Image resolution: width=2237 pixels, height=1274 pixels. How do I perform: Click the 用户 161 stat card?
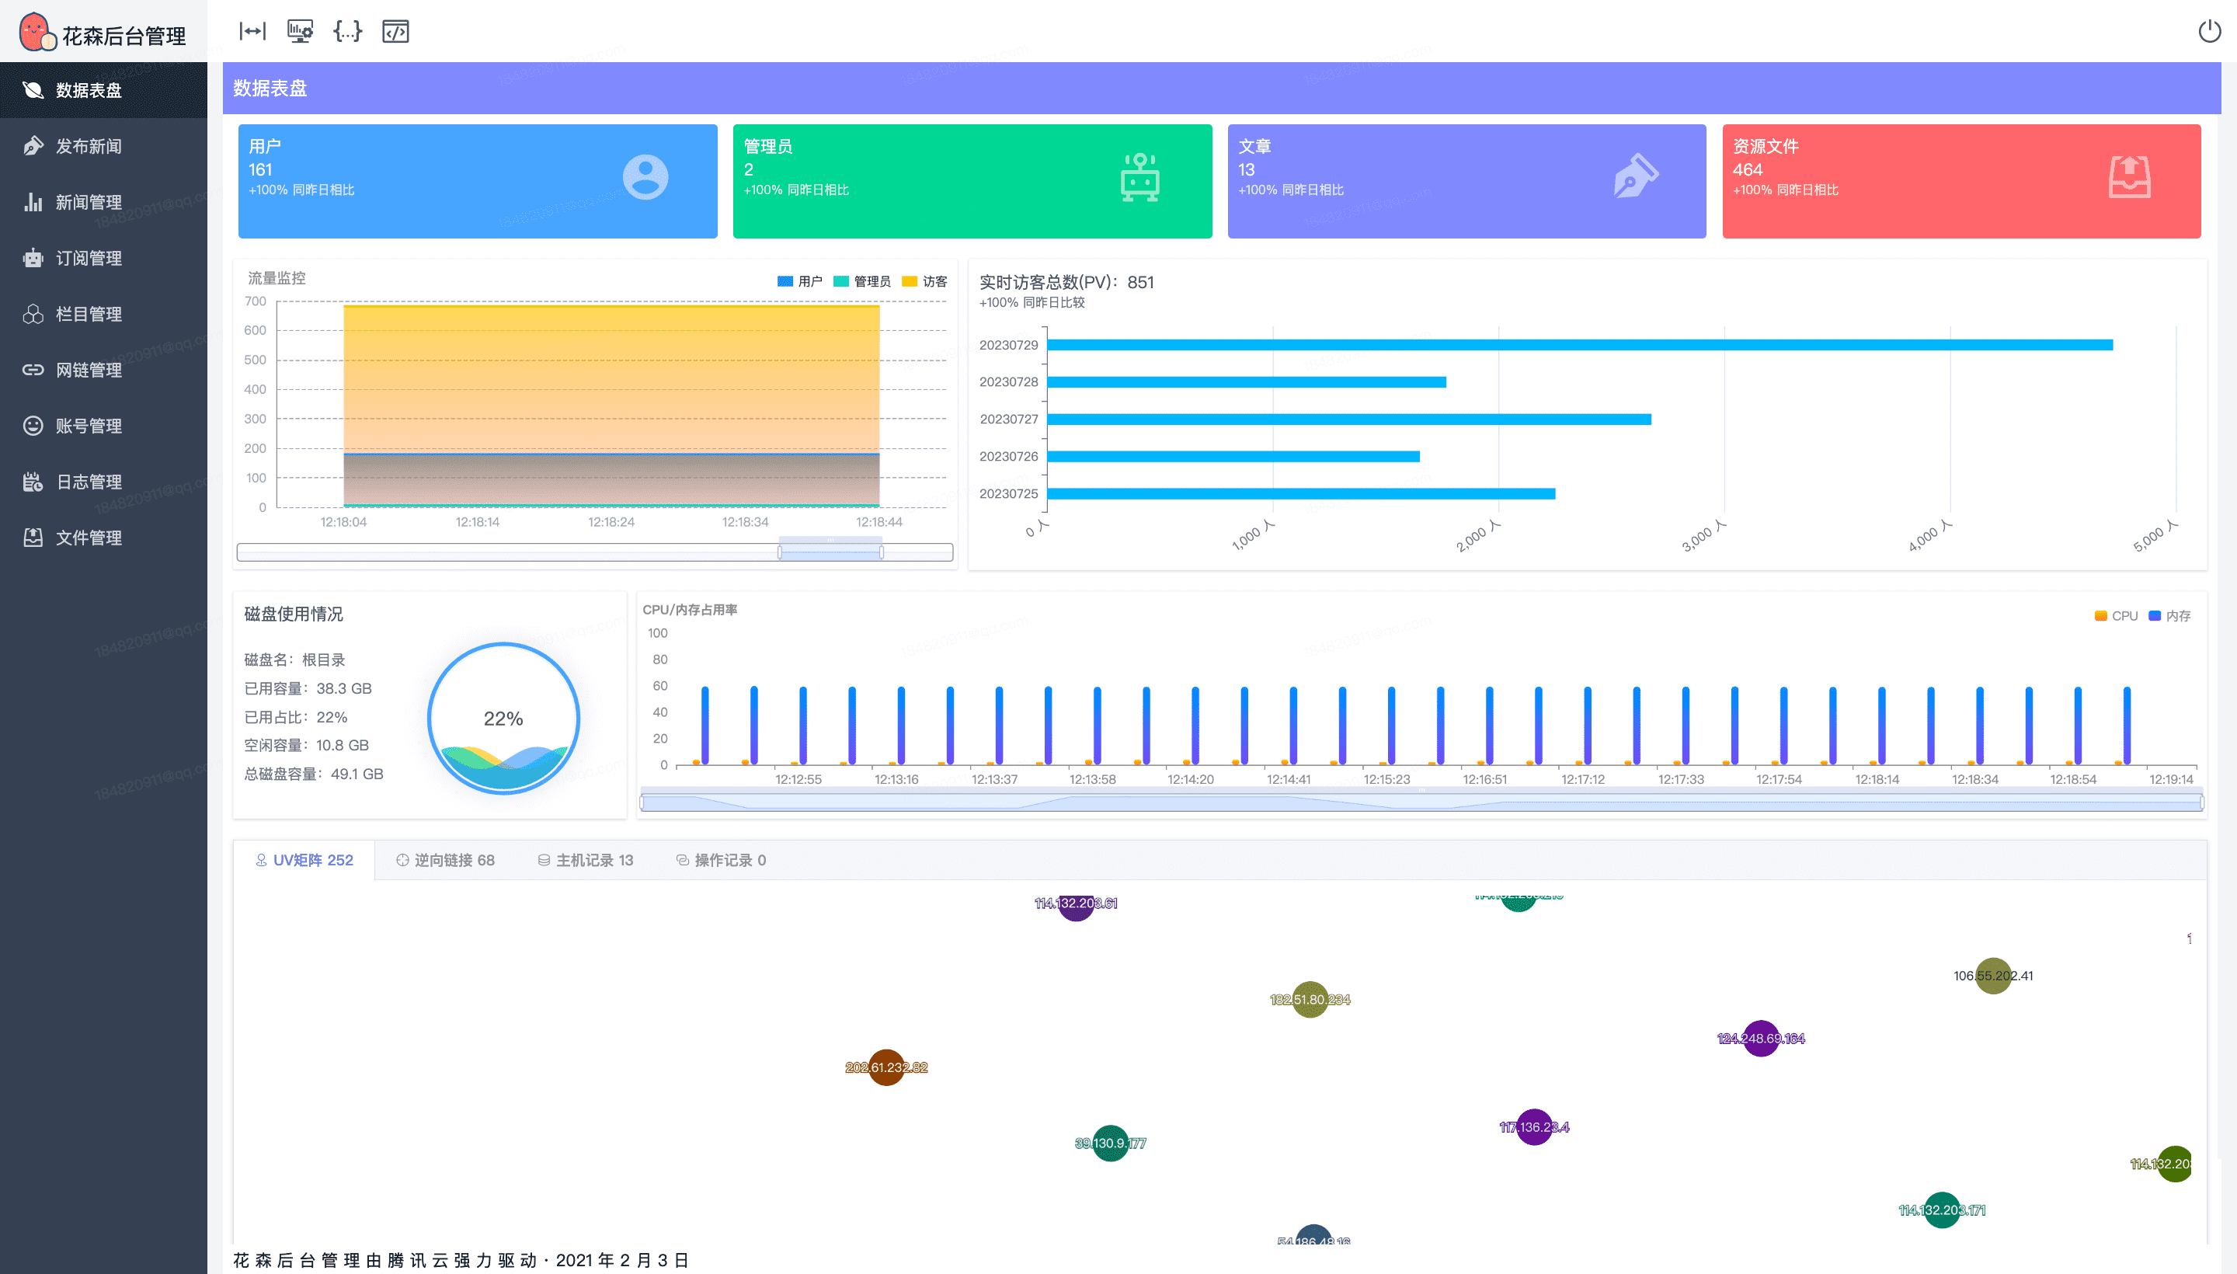[x=478, y=181]
